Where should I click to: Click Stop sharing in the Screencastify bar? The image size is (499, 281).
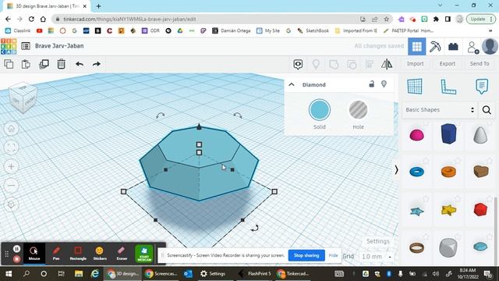click(306, 255)
